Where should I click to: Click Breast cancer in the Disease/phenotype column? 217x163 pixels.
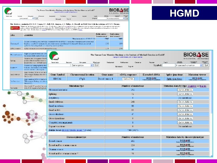[55, 141]
